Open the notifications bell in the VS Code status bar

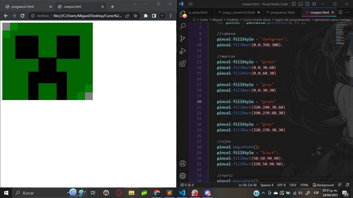point(347,185)
